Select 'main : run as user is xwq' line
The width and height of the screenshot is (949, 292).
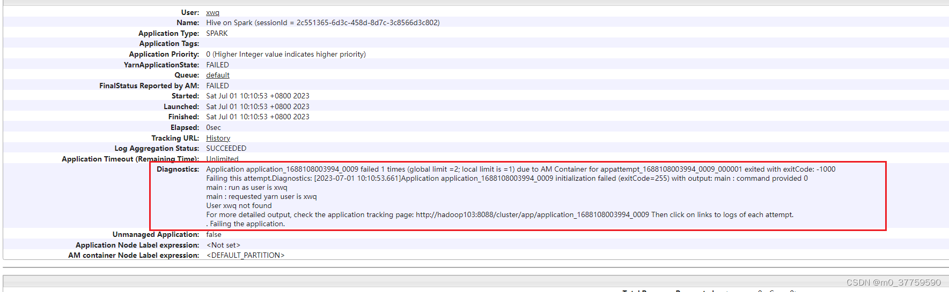[x=247, y=188]
